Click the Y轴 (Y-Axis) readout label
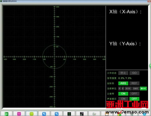The image size is (151, 116). 125,44
